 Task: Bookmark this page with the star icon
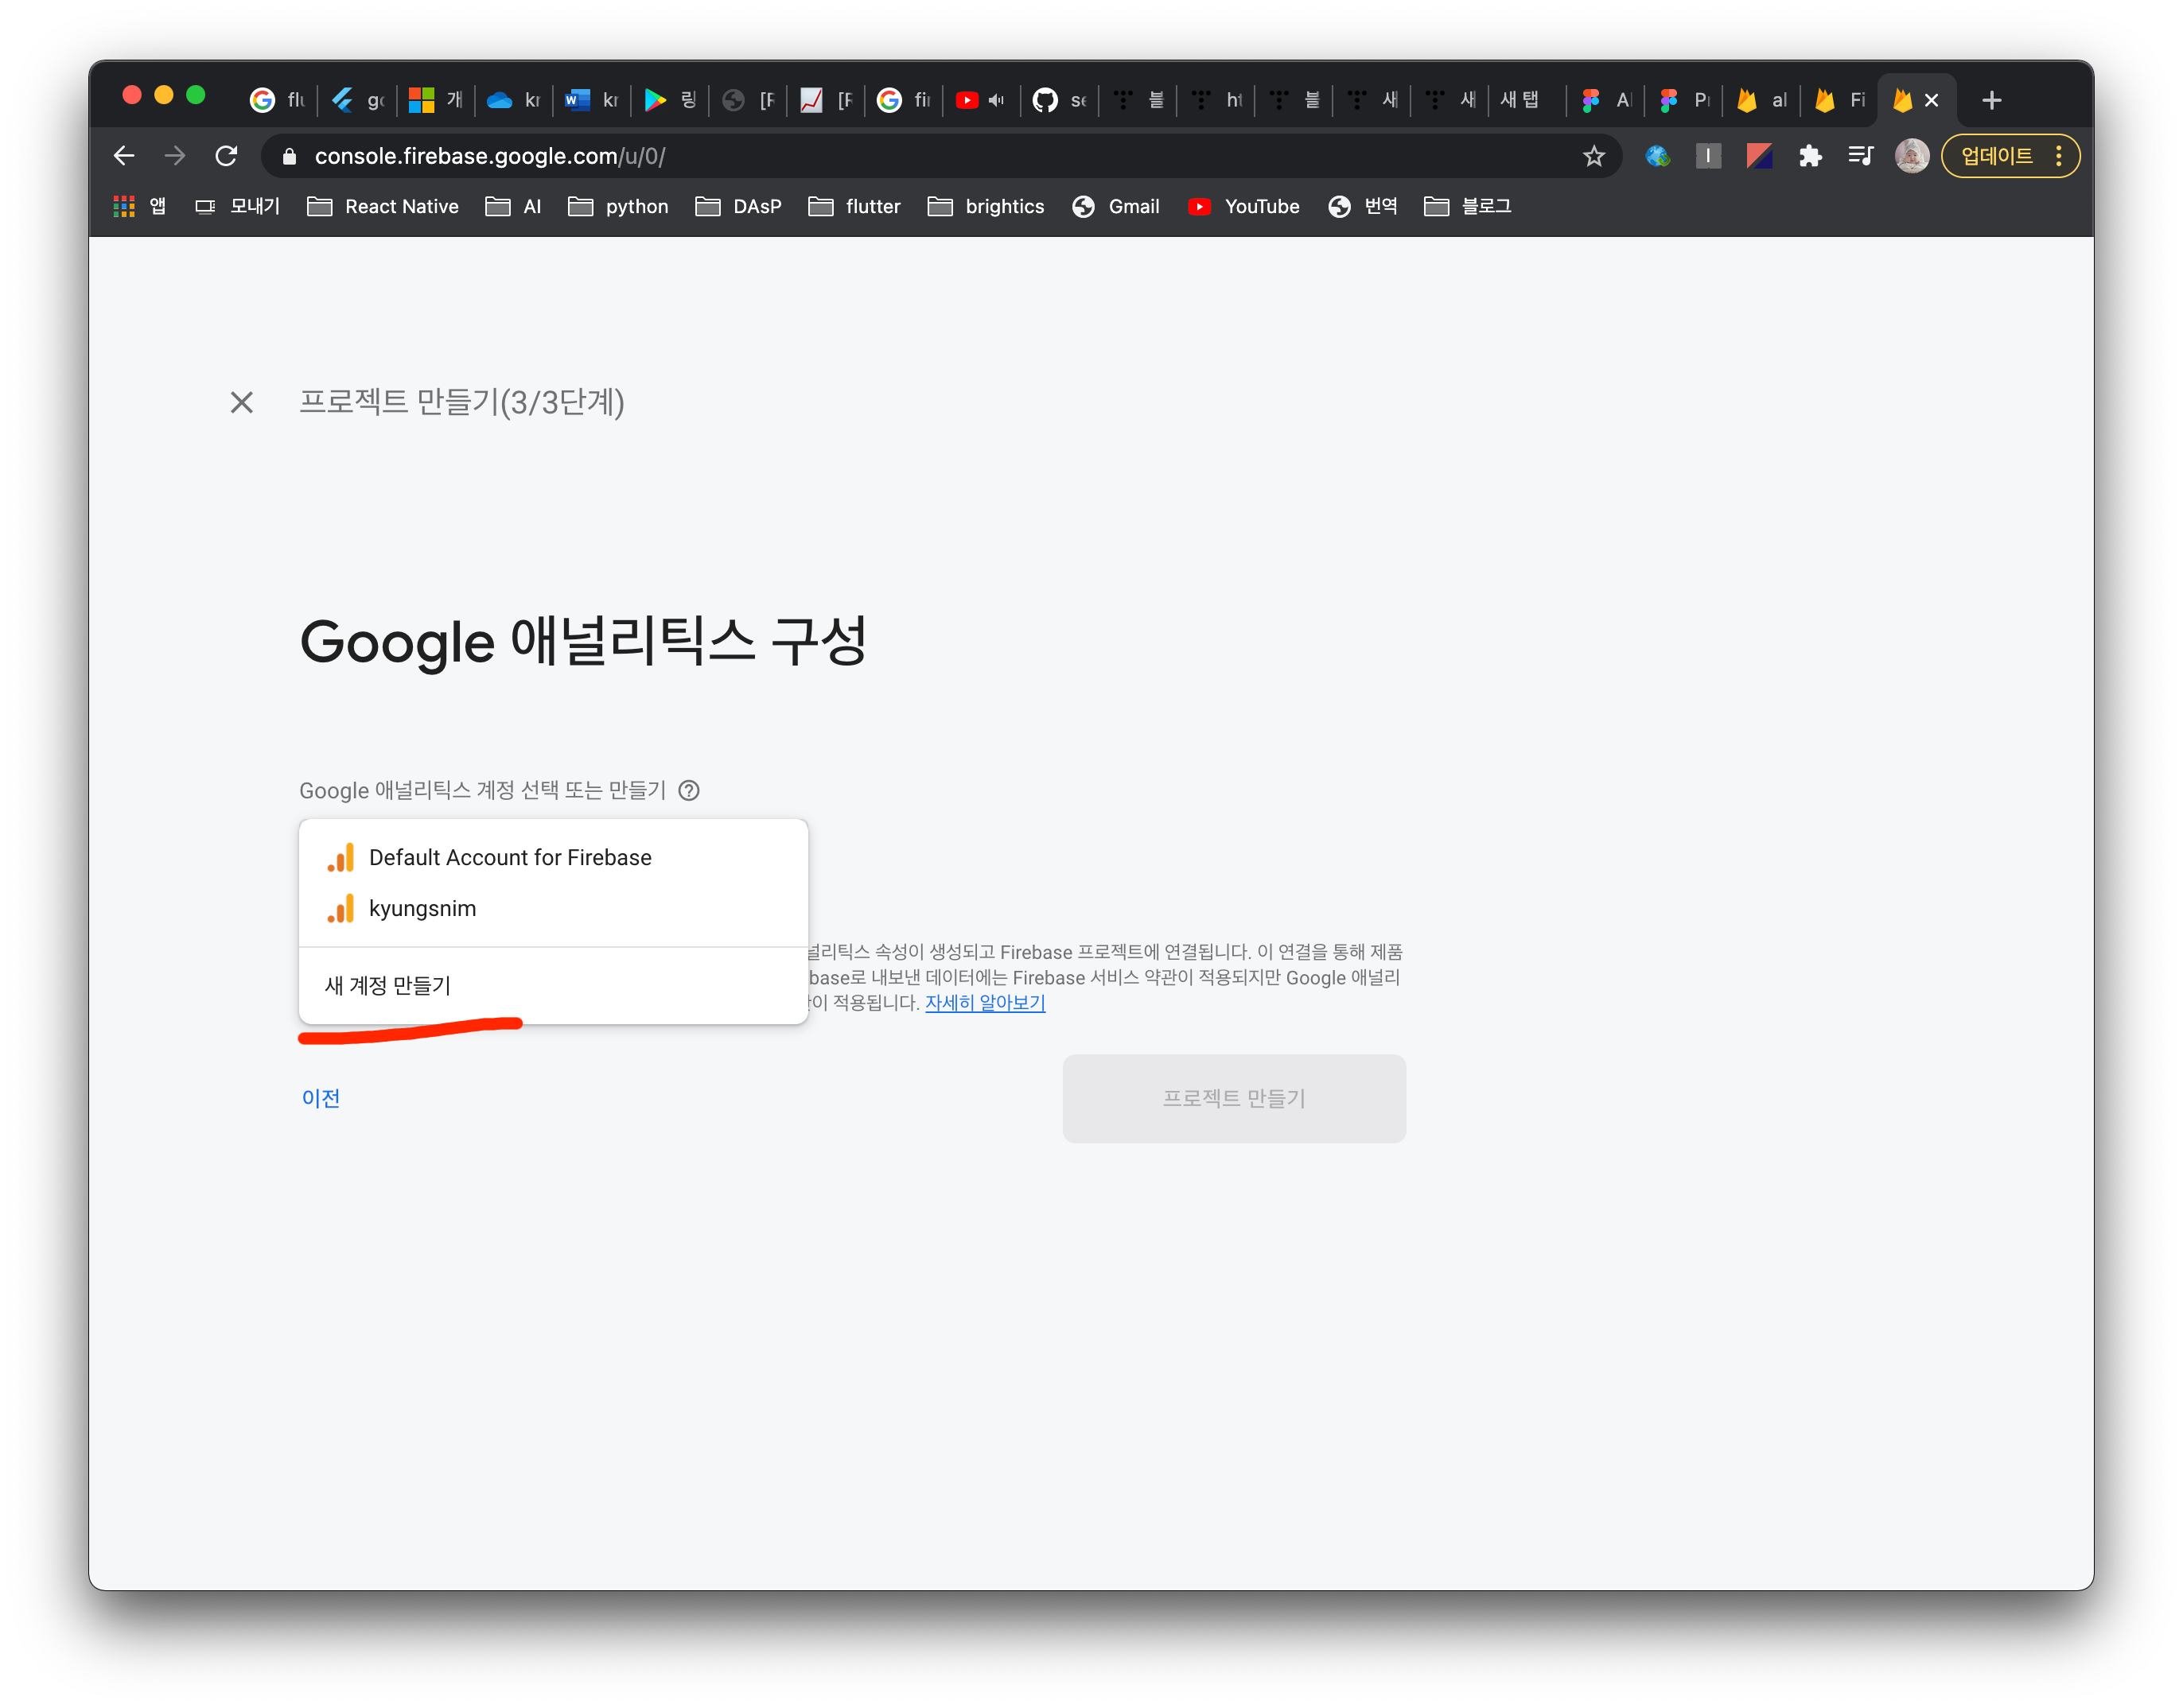tap(1593, 156)
